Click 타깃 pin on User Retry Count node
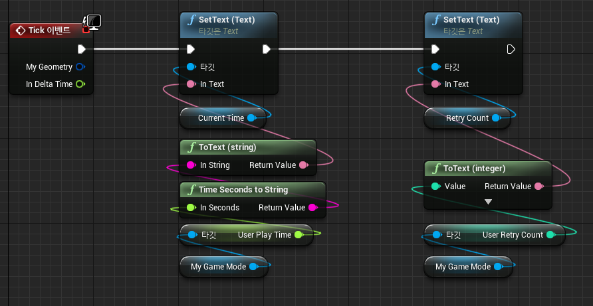 [437, 234]
